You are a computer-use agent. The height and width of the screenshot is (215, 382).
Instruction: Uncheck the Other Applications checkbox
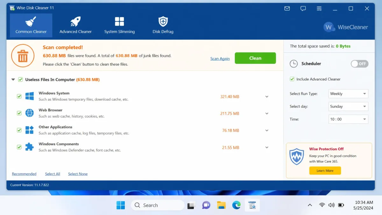(x=19, y=130)
